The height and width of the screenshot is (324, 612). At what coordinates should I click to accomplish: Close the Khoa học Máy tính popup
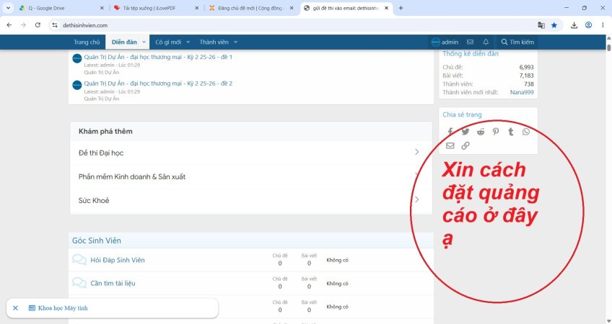point(15,308)
